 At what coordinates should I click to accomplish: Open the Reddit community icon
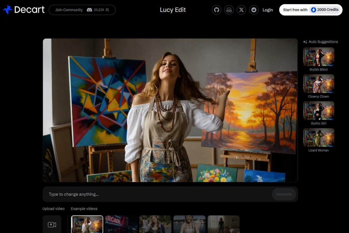(x=254, y=10)
